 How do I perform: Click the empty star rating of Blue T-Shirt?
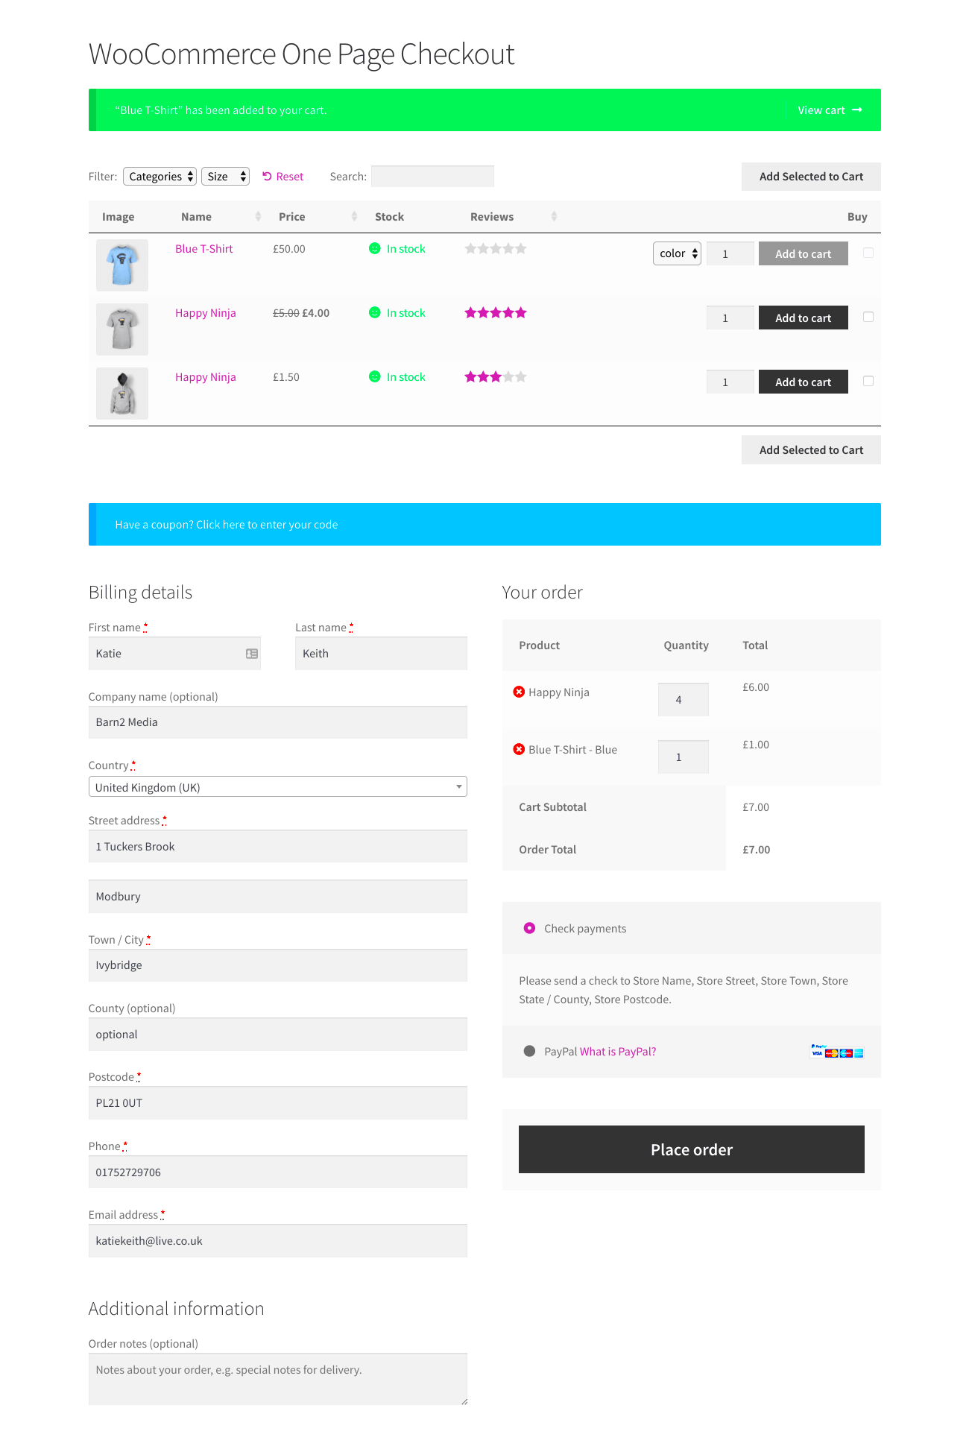[496, 249]
